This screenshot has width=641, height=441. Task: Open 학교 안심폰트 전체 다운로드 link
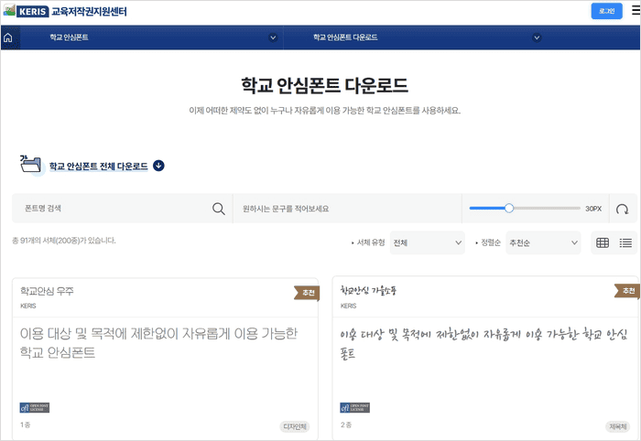[99, 167]
